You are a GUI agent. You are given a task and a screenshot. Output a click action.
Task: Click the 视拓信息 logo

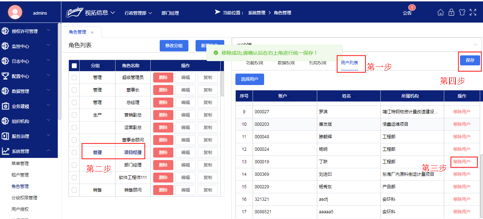point(74,13)
